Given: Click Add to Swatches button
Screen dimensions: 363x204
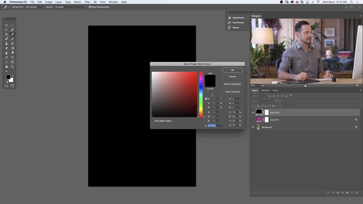Looking at the screenshot, I should point(232,84).
